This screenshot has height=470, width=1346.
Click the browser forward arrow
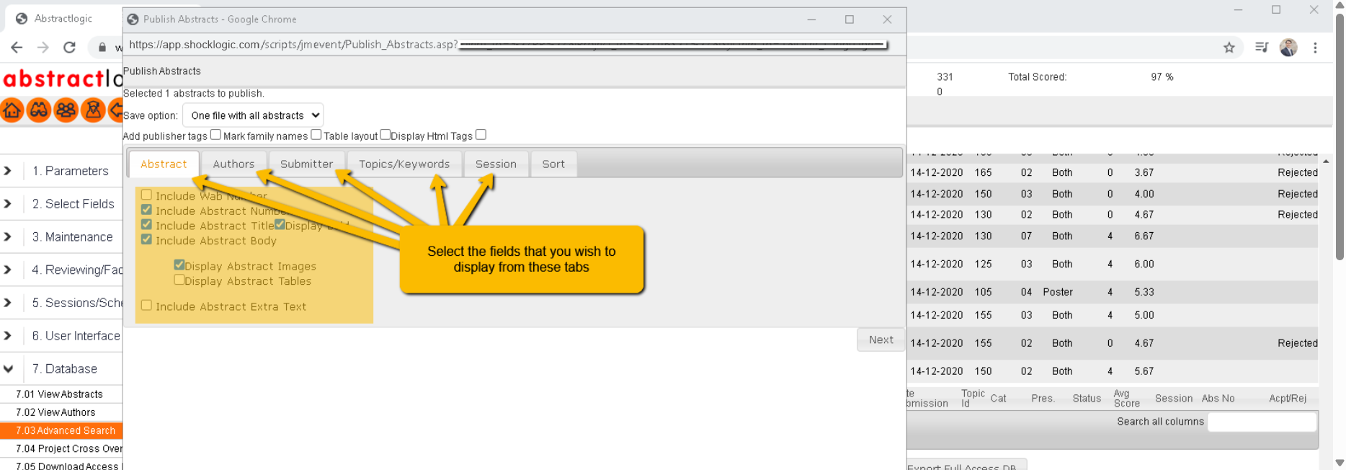point(43,48)
